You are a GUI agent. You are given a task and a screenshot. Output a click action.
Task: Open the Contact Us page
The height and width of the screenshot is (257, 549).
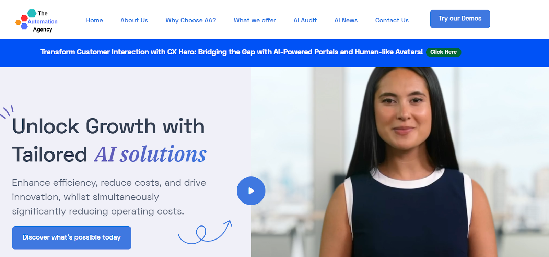point(392,20)
